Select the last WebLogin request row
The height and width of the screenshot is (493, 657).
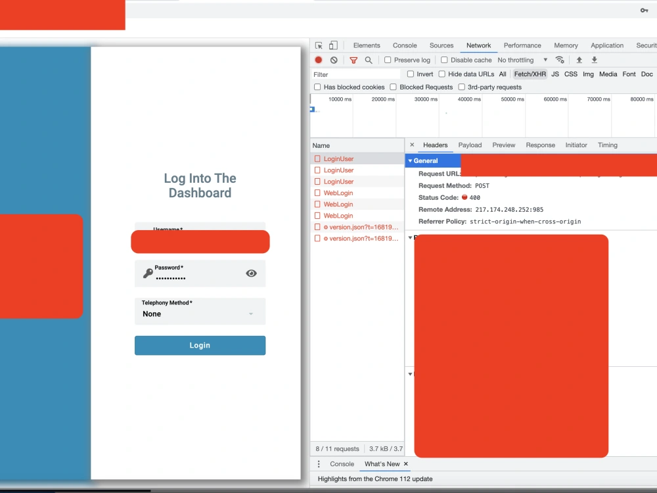(x=357, y=216)
